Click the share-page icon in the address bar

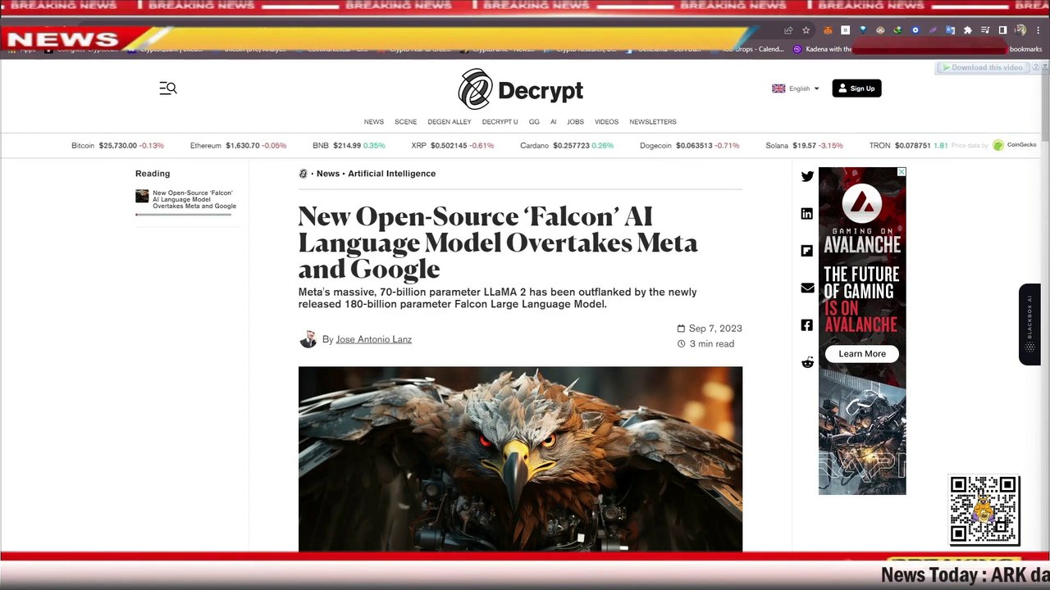tap(788, 30)
